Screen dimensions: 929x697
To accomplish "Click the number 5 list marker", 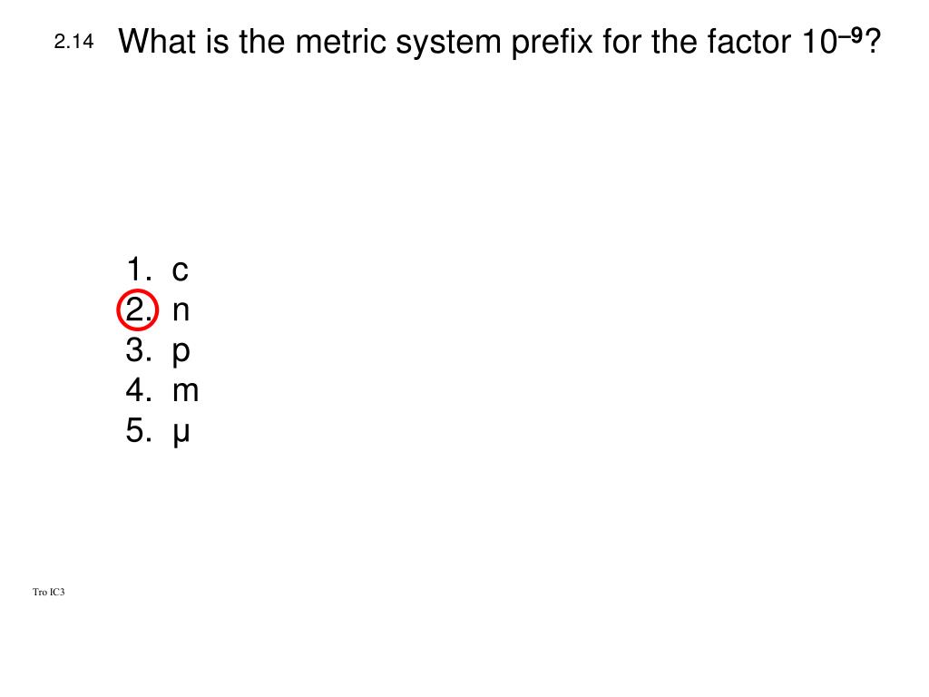I will tap(139, 430).
